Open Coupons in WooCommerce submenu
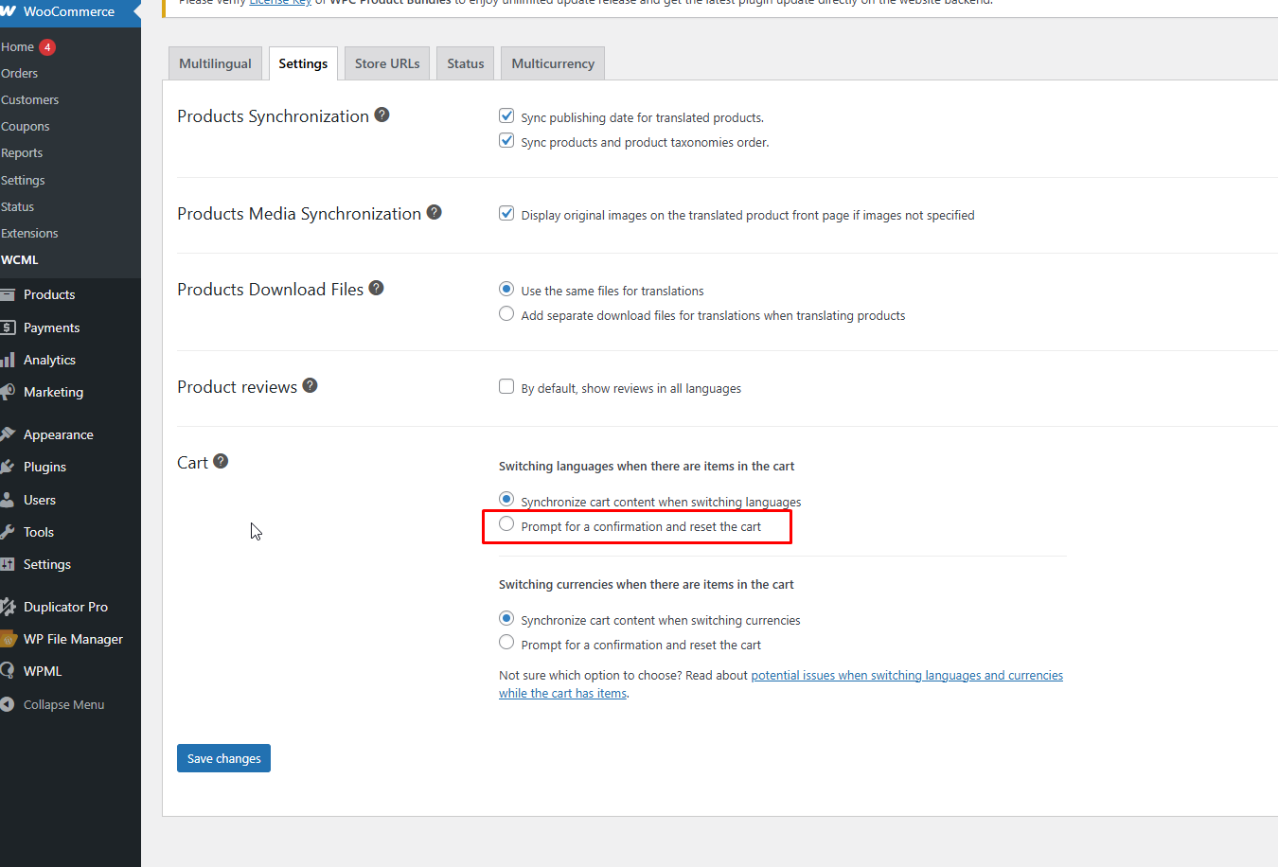The height and width of the screenshot is (867, 1278). click(25, 126)
